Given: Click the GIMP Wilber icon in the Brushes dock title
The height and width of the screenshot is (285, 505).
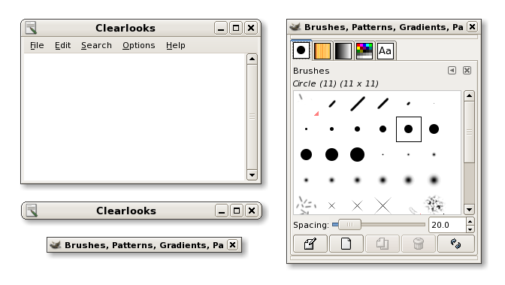Looking at the screenshot, I should pyautogui.click(x=295, y=27).
